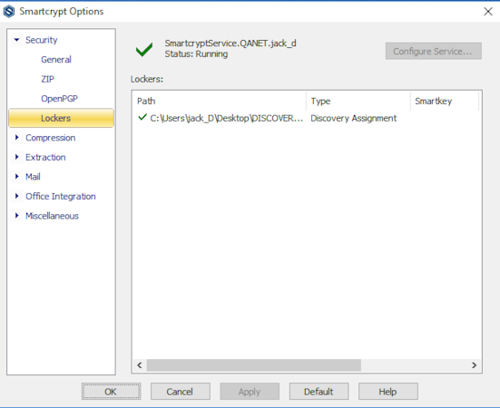Close the Smartcrypt Options dialog
The image size is (500, 408).
tap(488, 12)
